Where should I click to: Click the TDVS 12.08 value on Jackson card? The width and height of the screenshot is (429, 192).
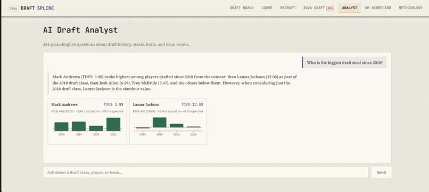point(192,104)
